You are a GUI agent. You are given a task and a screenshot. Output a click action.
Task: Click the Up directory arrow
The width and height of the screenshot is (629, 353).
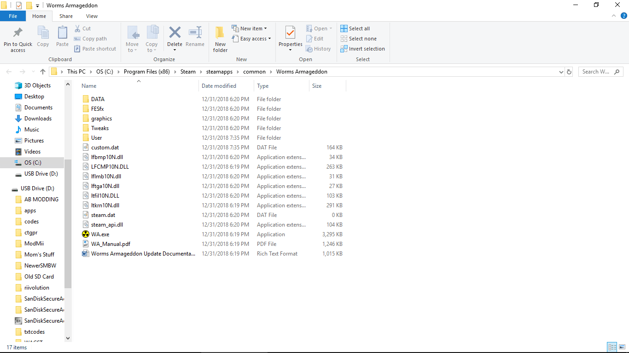(43, 72)
